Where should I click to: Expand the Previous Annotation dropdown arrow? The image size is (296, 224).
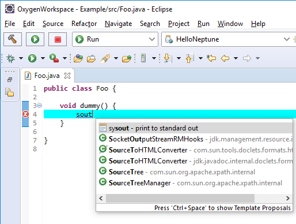(200, 58)
